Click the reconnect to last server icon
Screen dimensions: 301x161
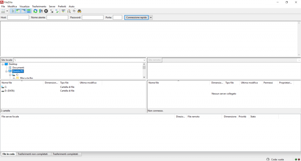(57, 11)
